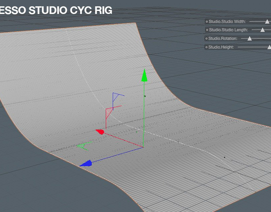Select the blue Z-axis move arrow
This screenshot has height=212, width=271.
(x=86, y=163)
